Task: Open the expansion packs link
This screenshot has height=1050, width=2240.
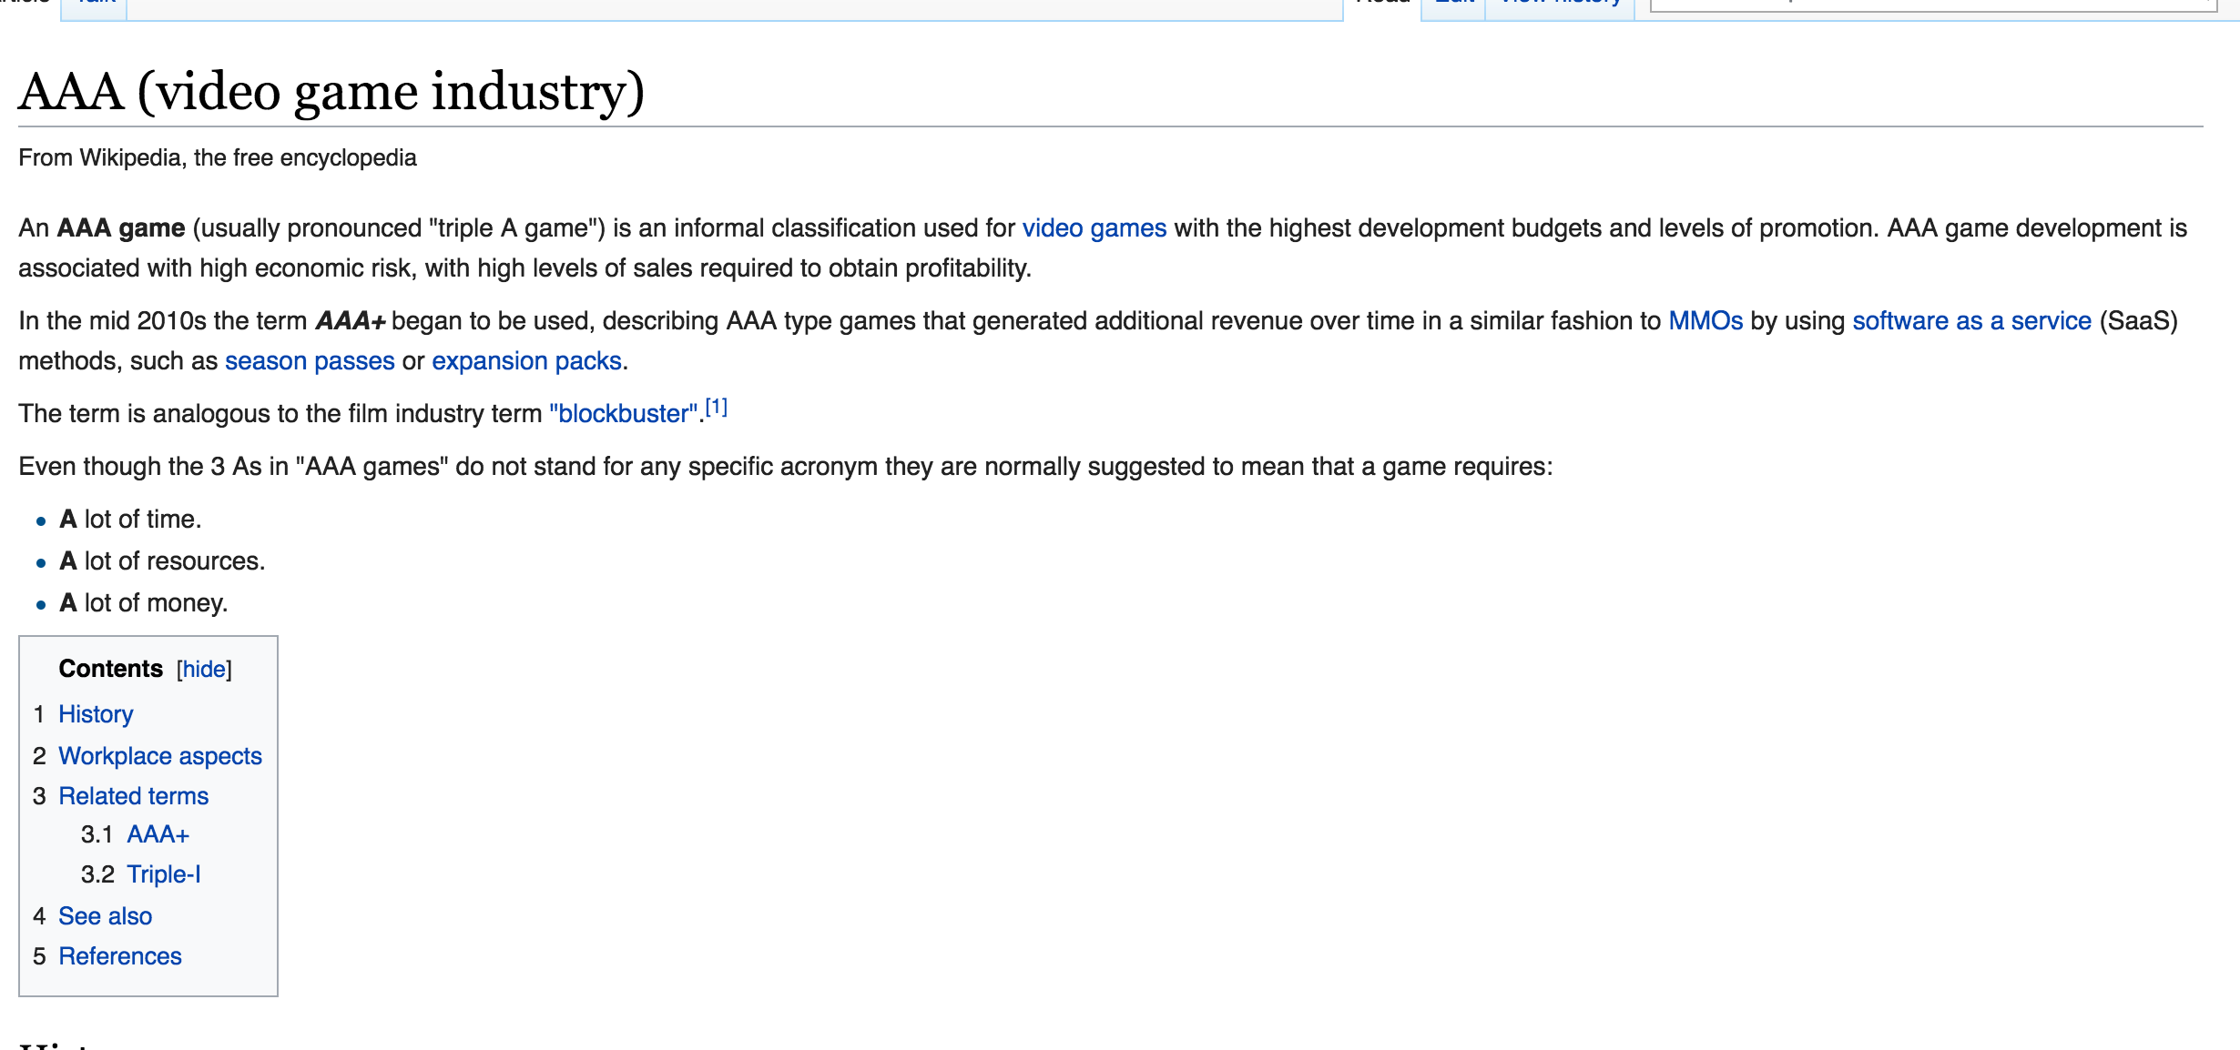Action: click(526, 361)
